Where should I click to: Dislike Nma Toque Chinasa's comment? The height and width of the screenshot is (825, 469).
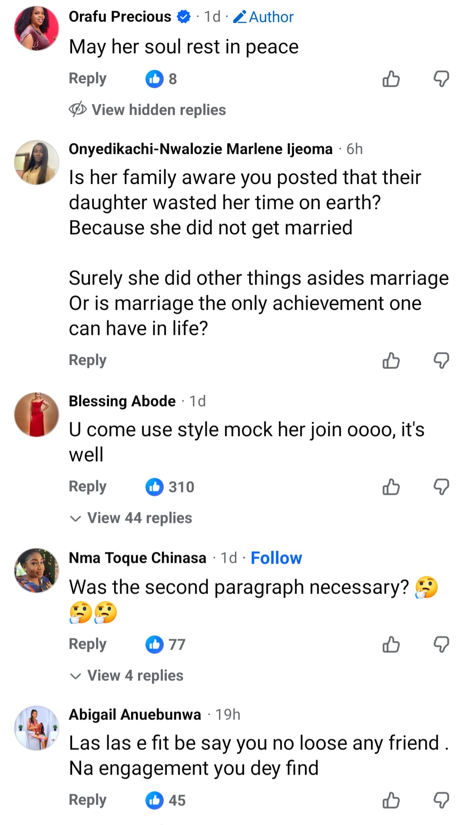(x=441, y=644)
